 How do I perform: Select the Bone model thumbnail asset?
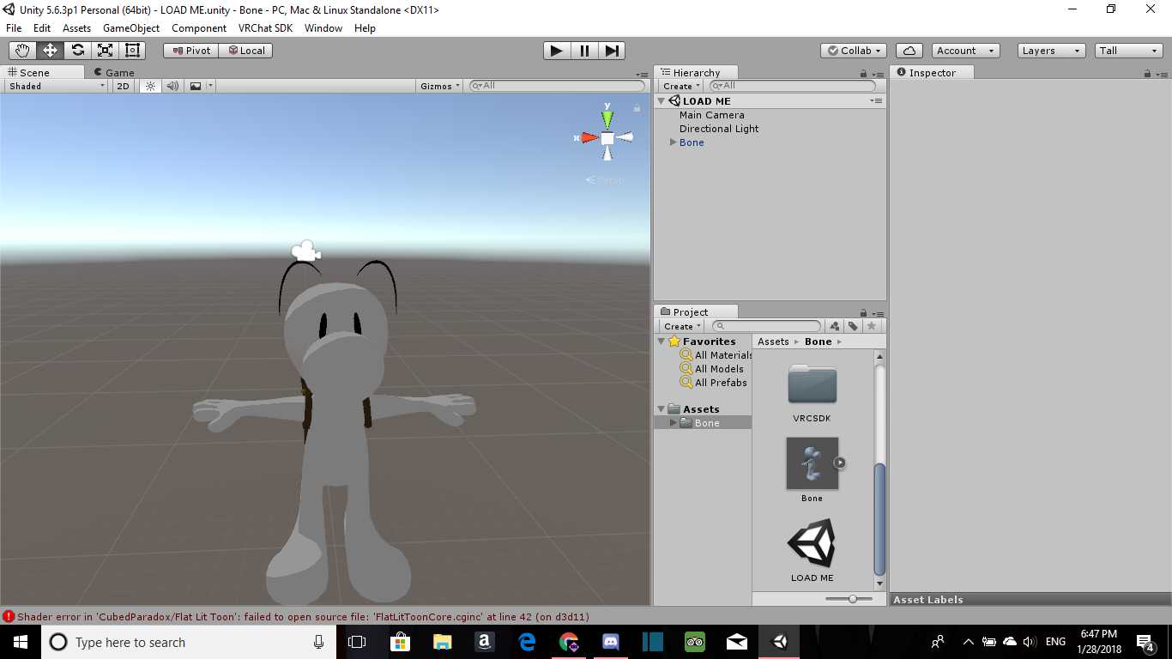812,464
